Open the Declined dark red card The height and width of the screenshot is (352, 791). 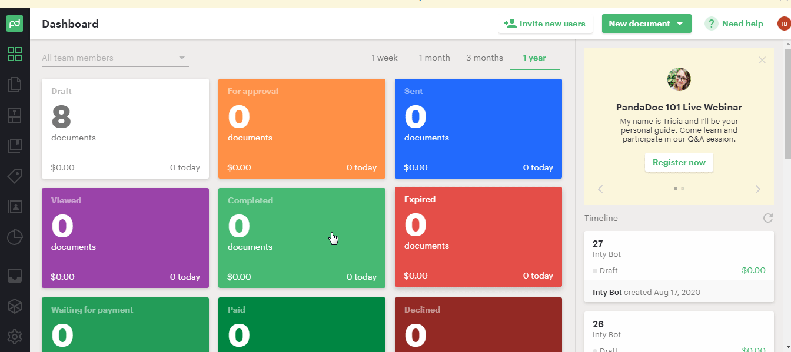(x=478, y=324)
